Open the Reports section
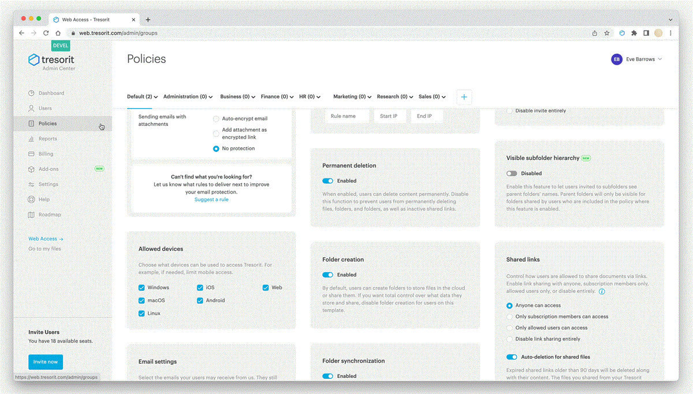Screen dimensions: 693x394 pyautogui.click(x=46, y=139)
